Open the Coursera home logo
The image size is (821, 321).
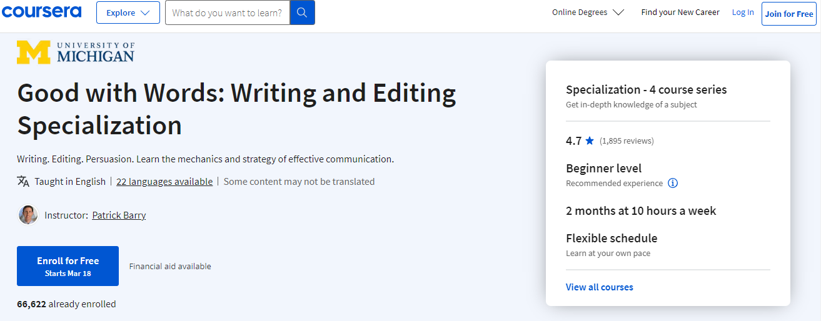click(x=41, y=12)
